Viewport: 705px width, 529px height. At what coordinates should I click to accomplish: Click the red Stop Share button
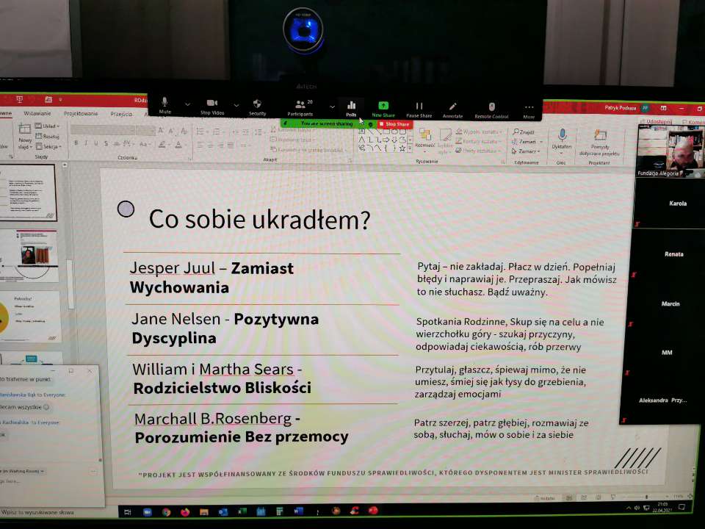click(394, 124)
